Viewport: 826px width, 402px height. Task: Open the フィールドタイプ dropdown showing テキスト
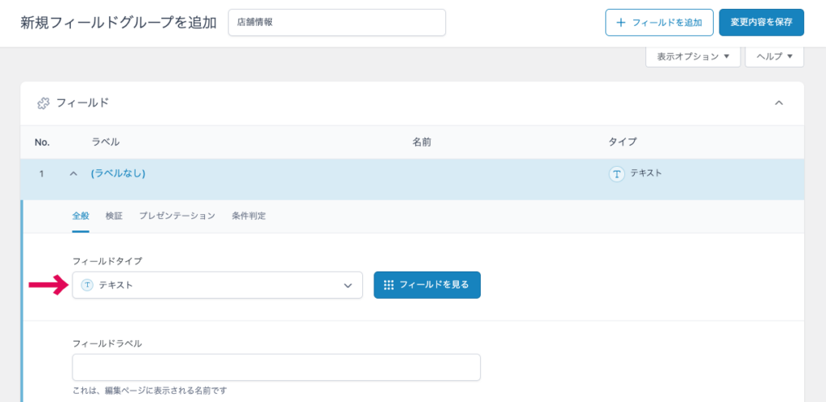(x=217, y=285)
